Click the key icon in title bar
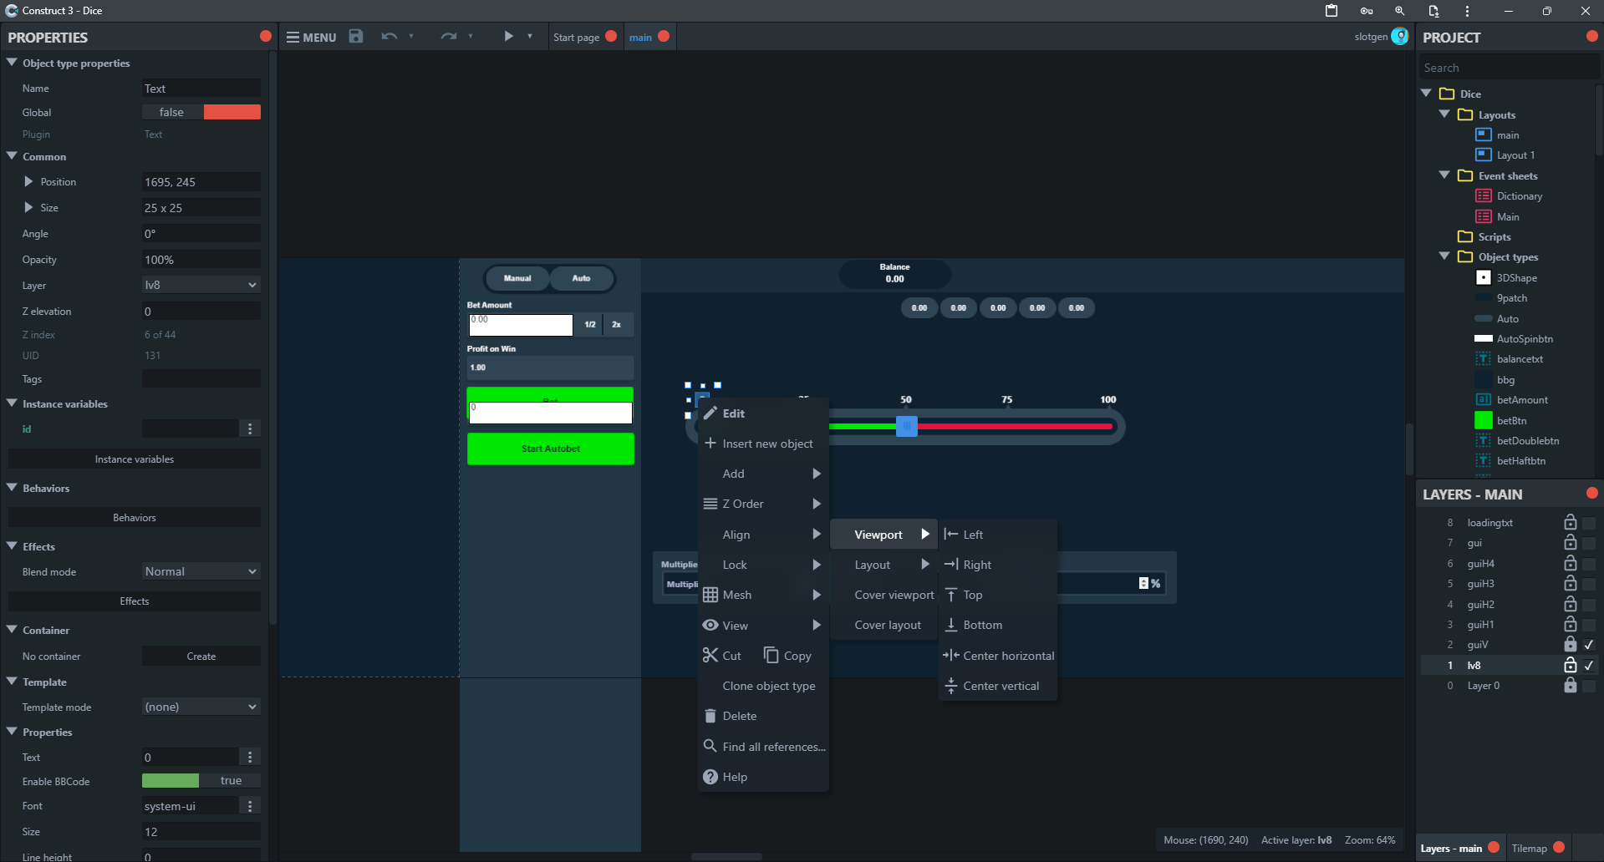This screenshot has width=1604, height=862. 1367,11
